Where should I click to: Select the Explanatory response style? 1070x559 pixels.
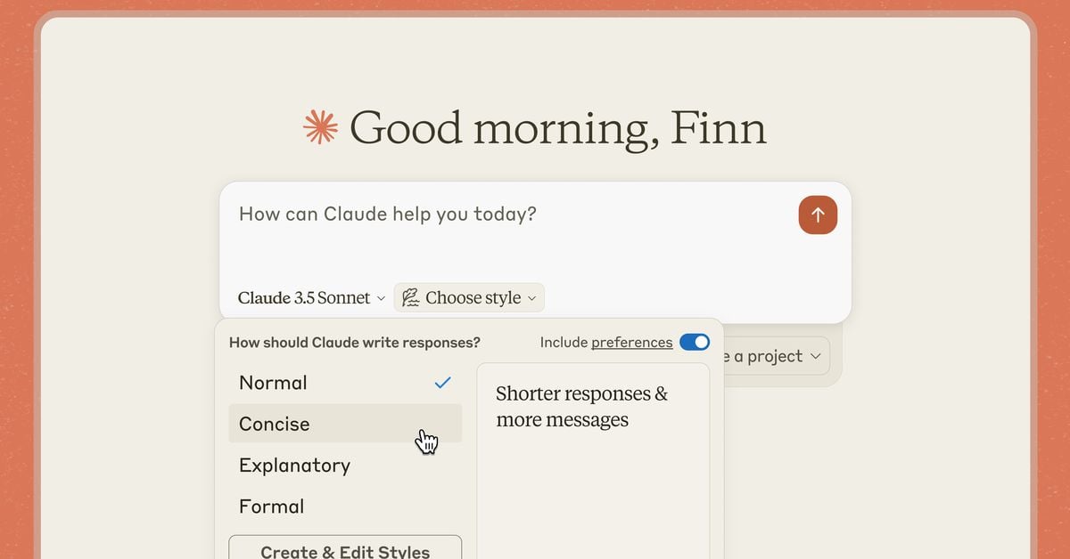point(294,465)
